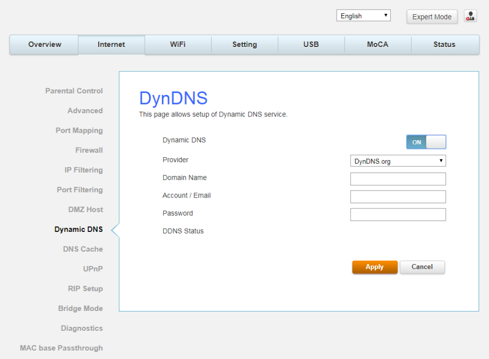The image size is (489, 359).
Task: Open Bridge Mode settings
Action: tap(80, 308)
